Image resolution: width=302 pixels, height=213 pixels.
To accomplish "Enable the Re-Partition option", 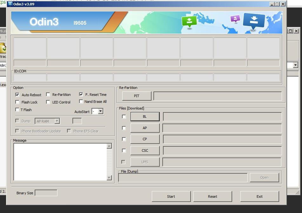I will (x=48, y=95).
